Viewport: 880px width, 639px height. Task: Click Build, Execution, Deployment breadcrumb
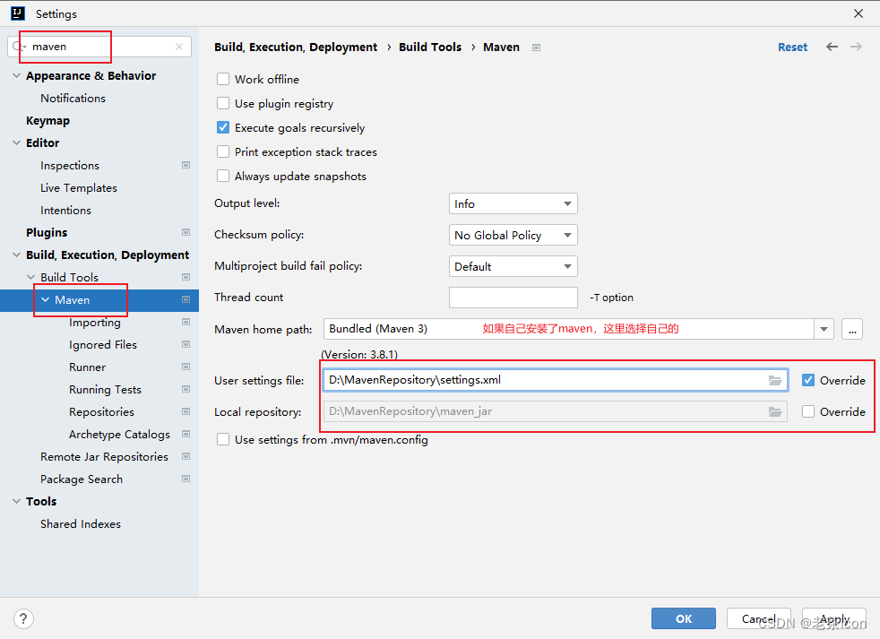(296, 47)
